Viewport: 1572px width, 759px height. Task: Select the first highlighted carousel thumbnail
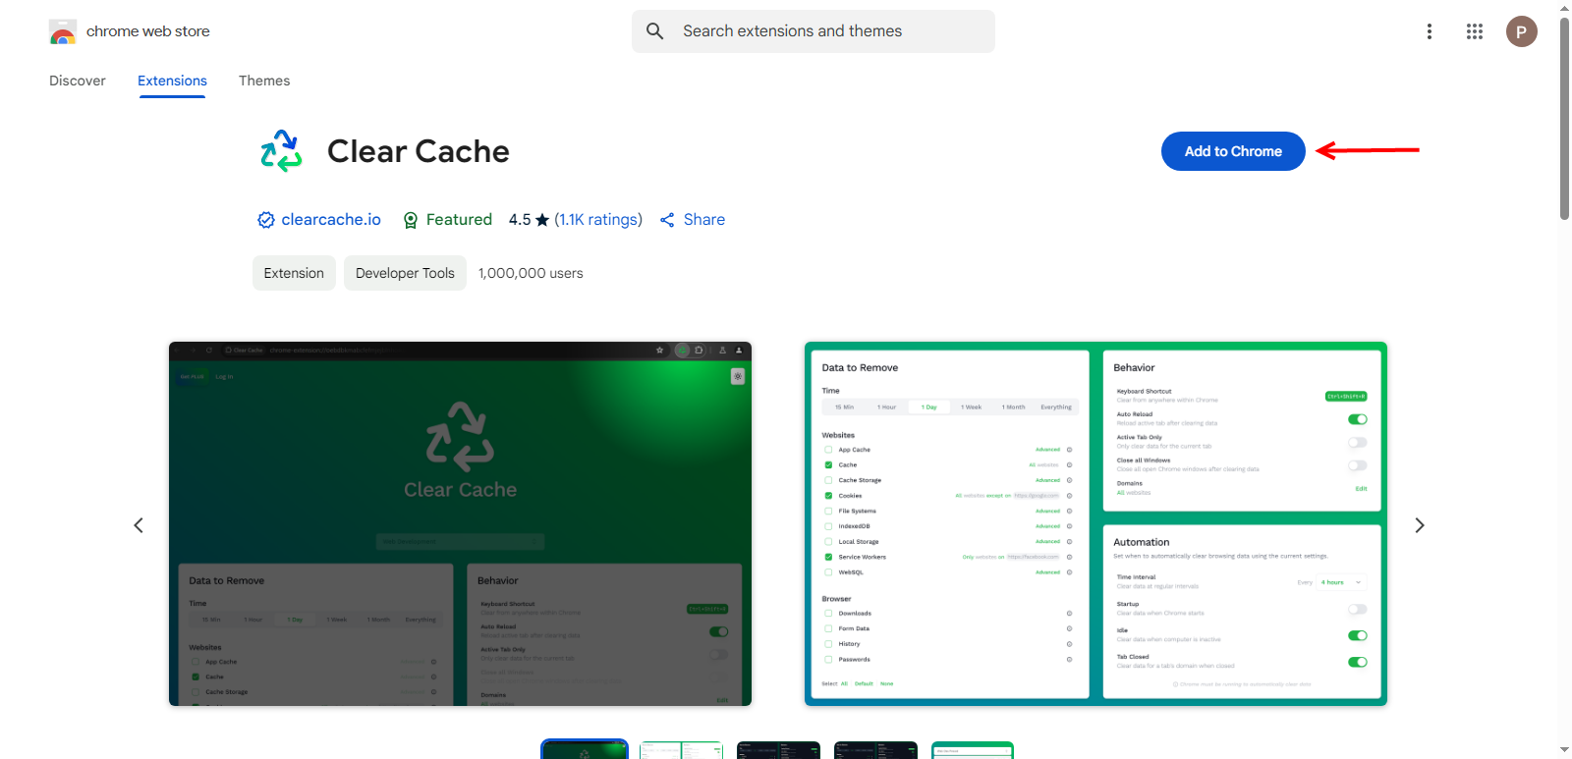[x=585, y=749]
